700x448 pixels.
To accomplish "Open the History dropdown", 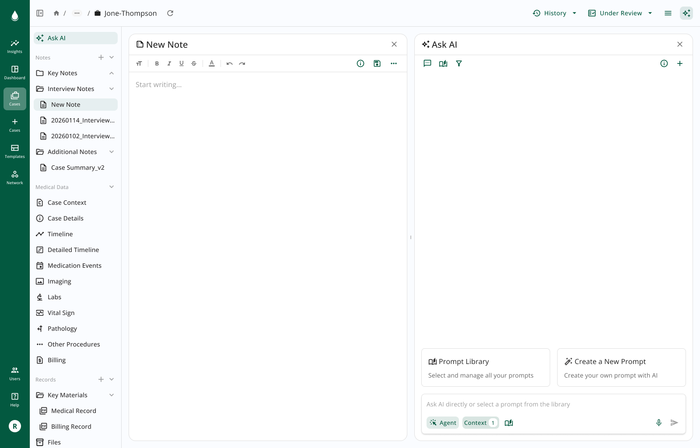I will click(x=554, y=13).
